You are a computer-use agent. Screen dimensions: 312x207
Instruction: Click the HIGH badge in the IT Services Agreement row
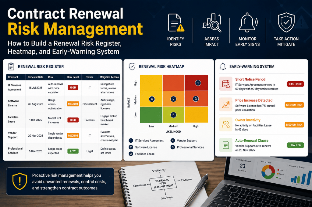73,87
